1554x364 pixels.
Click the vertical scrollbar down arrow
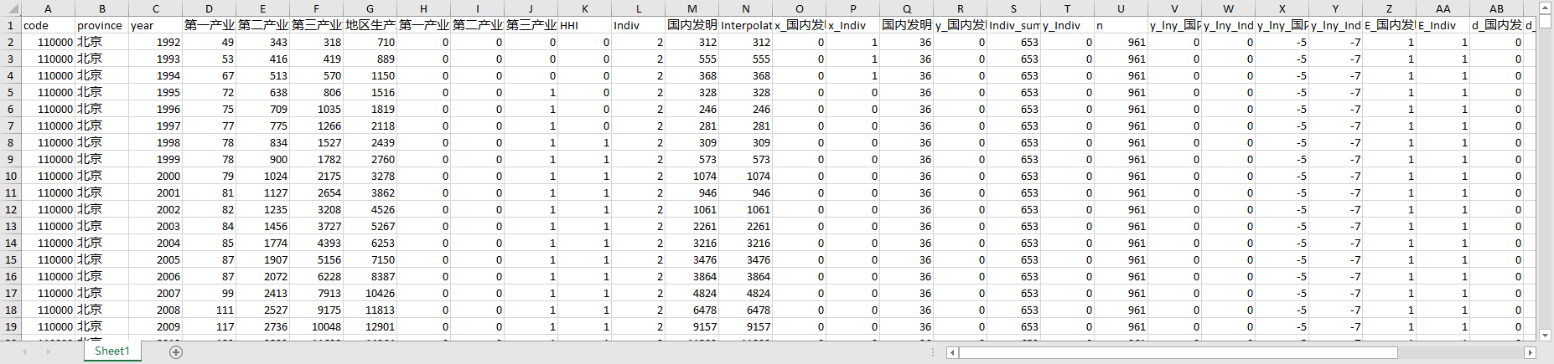1546,336
